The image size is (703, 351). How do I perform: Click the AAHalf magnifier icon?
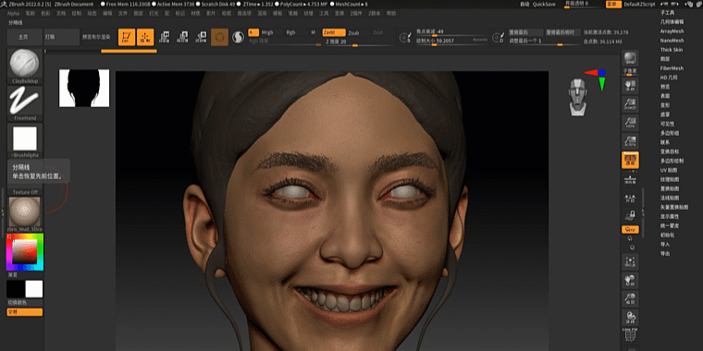coord(630,142)
